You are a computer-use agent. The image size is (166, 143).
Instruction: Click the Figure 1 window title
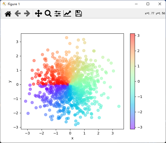pos(14,4)
